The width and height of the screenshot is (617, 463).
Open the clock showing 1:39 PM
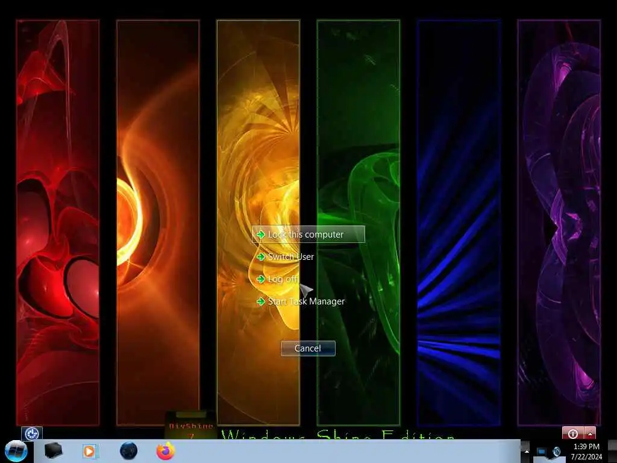pos(586,452)
